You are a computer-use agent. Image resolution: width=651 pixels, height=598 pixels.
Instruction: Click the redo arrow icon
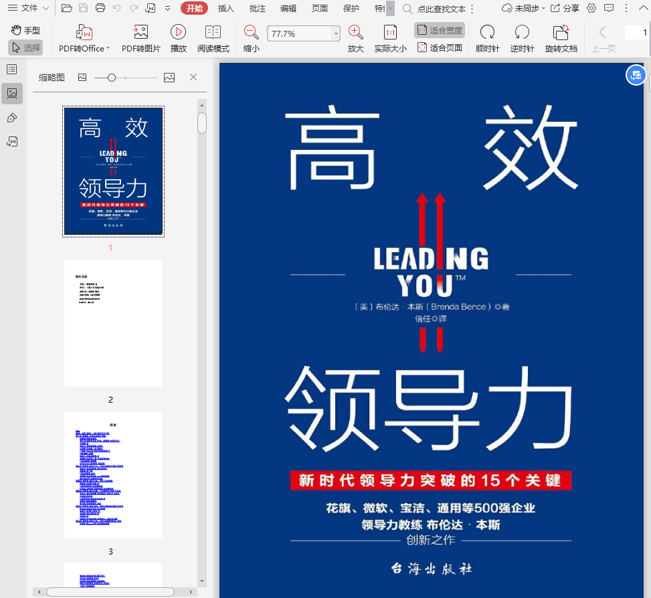134,8
